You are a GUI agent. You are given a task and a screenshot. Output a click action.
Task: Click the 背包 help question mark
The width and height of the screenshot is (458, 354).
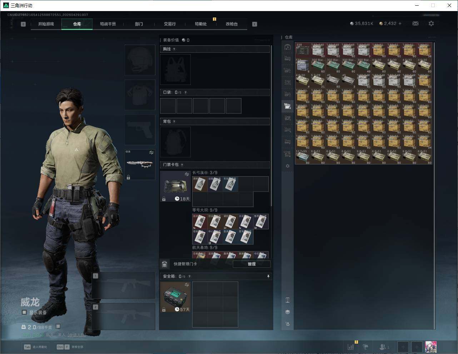pos(174,122)
